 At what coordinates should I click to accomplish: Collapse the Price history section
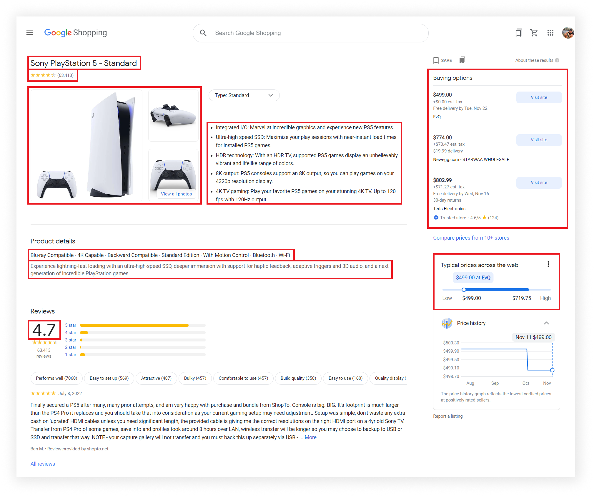(x=546, y=323)
